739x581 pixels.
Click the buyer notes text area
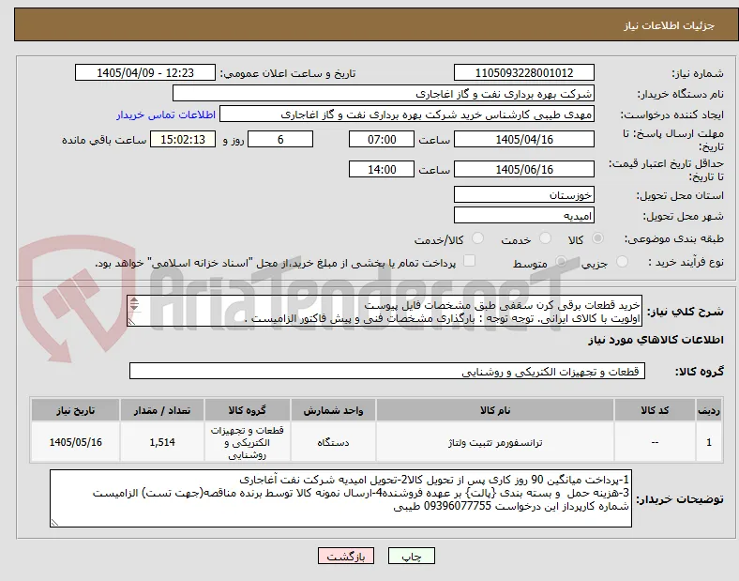(x=340, y=498)
